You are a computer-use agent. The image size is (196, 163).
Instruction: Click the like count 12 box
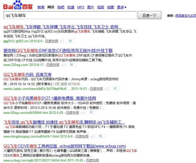[x=115, y=88]
